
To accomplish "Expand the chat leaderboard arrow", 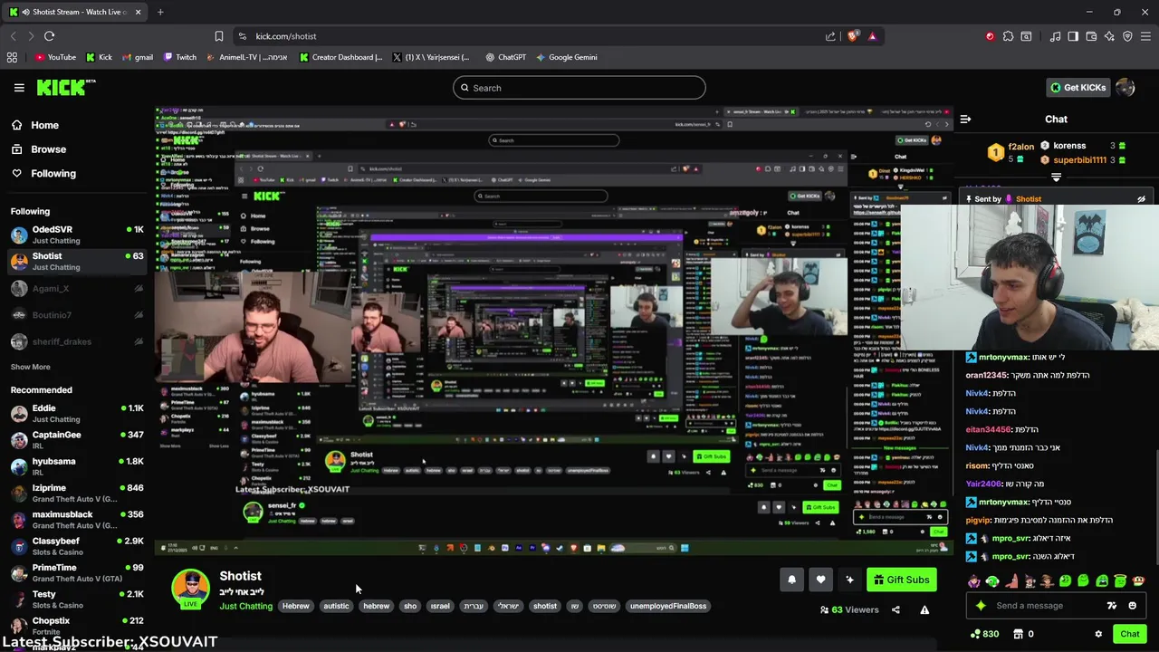I will tap(1056, 178).
